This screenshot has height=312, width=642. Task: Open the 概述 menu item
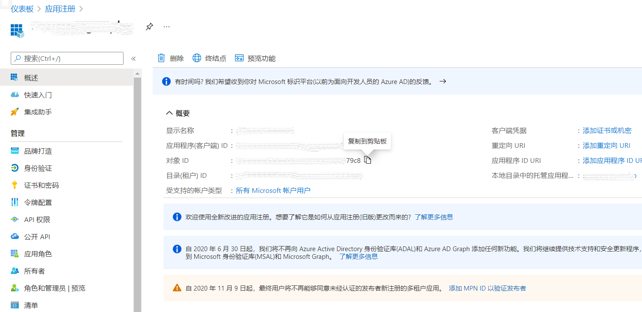coord(66,78)
